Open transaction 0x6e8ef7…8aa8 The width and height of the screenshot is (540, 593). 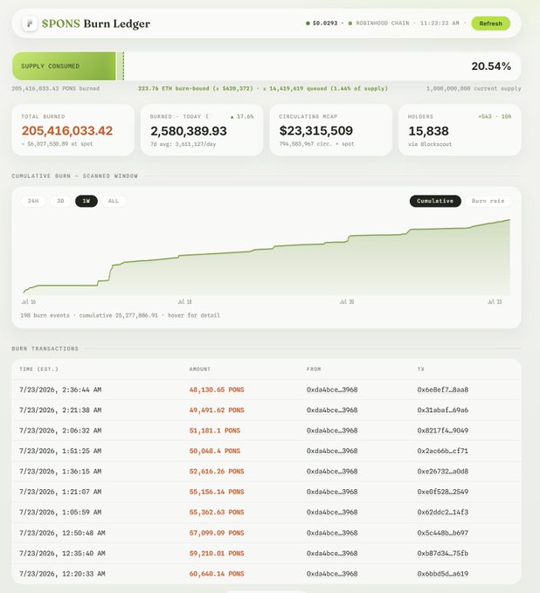tap(443, 390)
